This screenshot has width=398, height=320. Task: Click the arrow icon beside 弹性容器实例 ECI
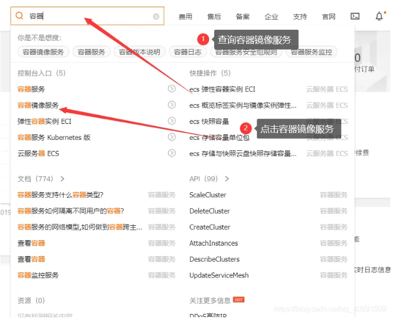click(172, 121)
